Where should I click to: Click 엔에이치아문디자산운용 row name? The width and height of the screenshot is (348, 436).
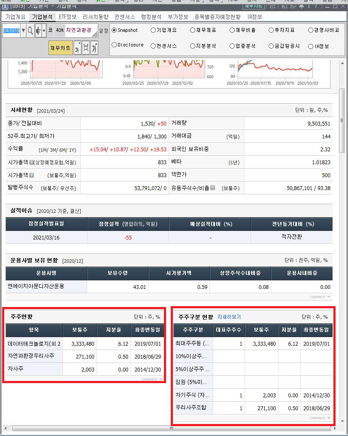click(x=36, y=286)
